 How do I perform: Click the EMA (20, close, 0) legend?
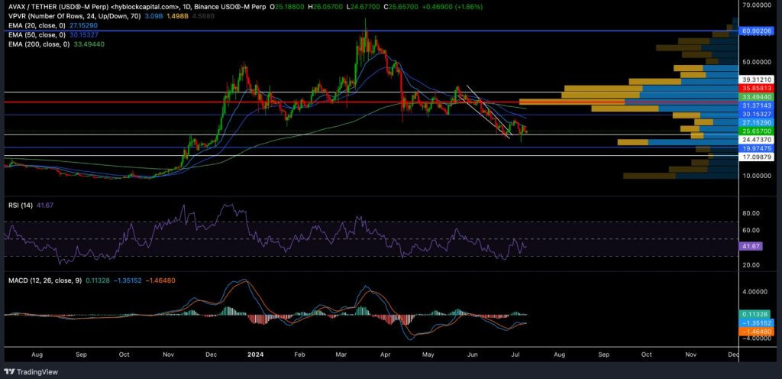click(35, 25)
